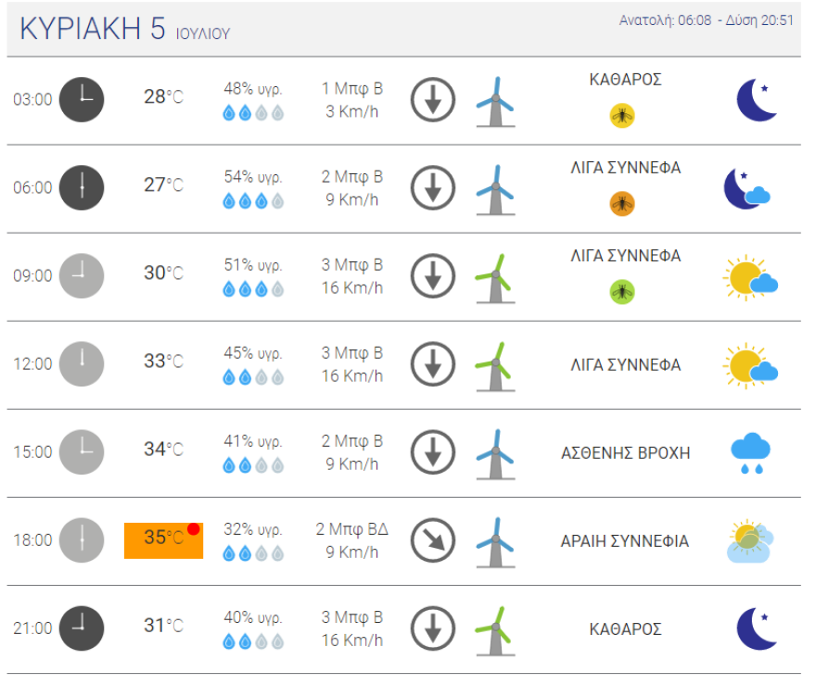Click the hazy sun icon at 18:00
The image size is (816, 685).
pos(749,541)
